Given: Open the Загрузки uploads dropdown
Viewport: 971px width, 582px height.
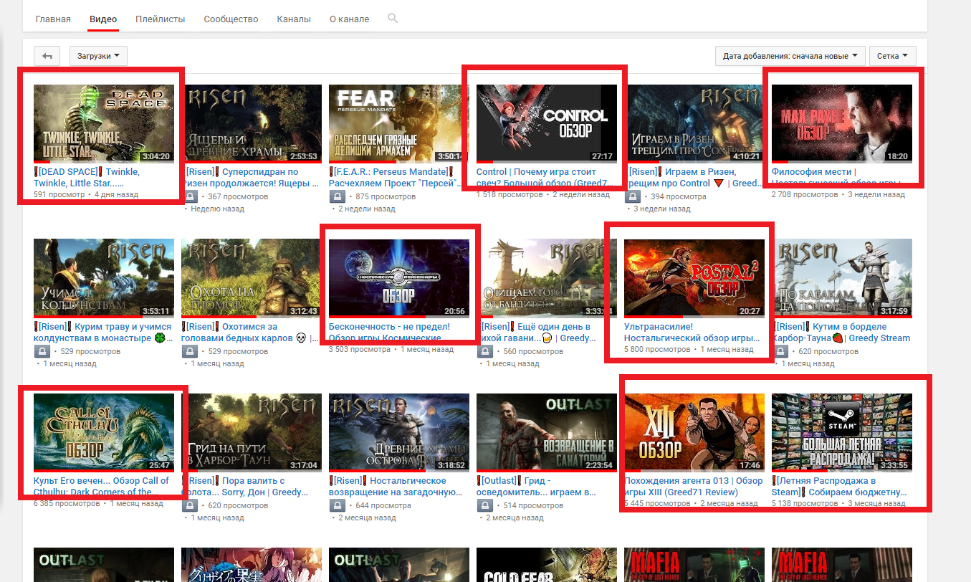Looking at the screenshot, I should [98, 56].
